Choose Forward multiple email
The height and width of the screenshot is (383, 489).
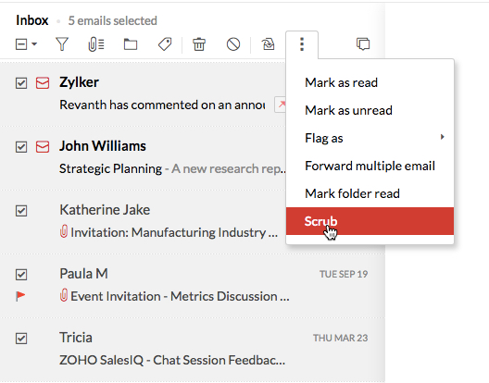[370, 166]
